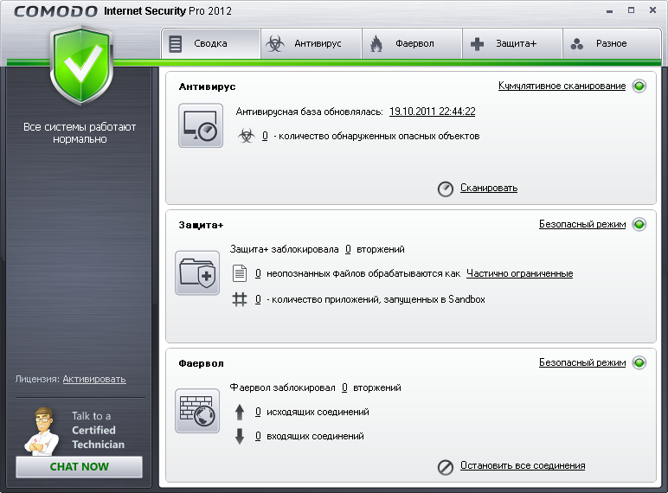Viewport: 668px width, 493px height.
Task: Click the firewall brick wall globe icon
Action: point(197,411)
